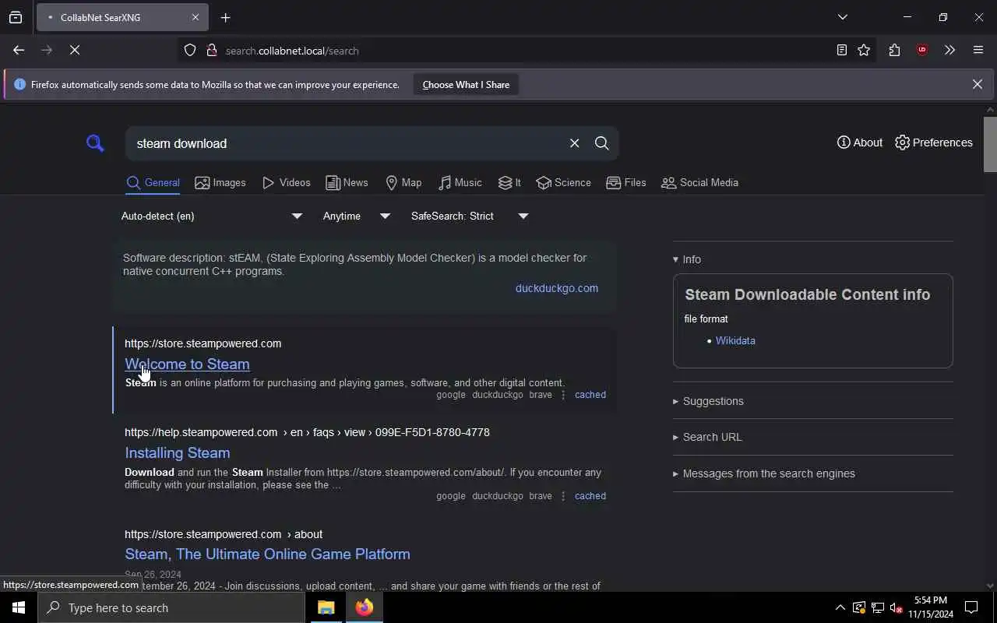Open the tracking protection shield icon
The height and width of the screenshot is (623, 997).
coord(190,51)
